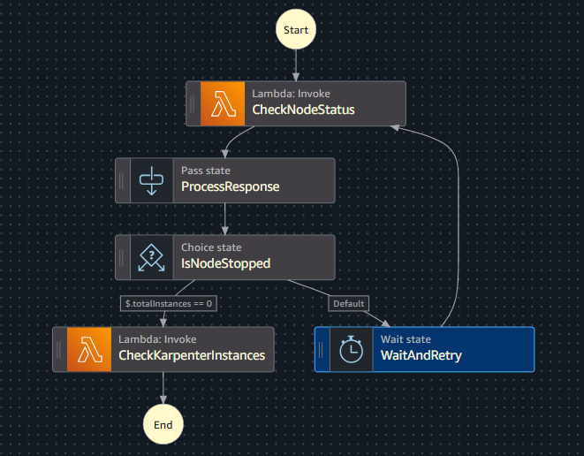Grab the drag handle of IsNodeStopped
Screen dimensions: 584x456
[121, 257]
